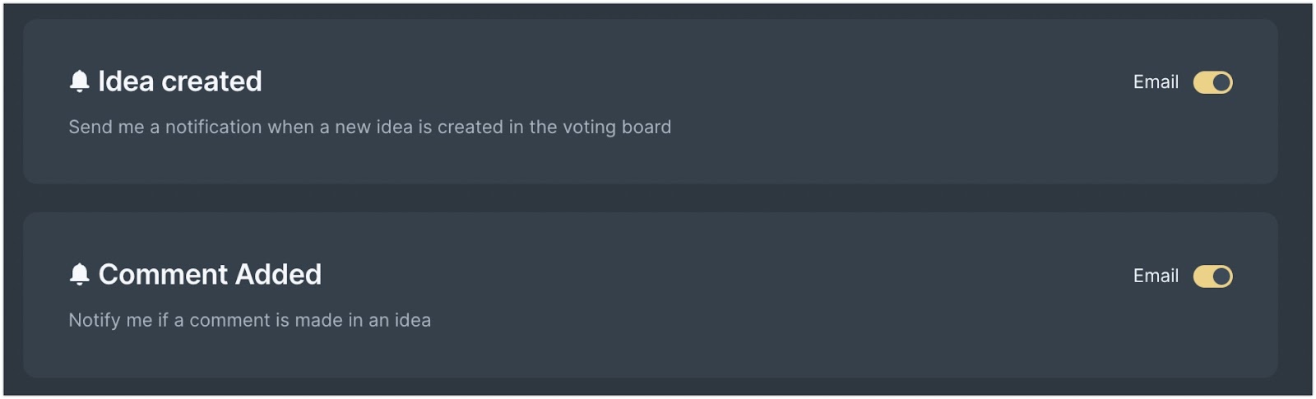This screenshot has height=399, width=1316.
Task: Click the dark knob on Idea created switch
Action: (x=1221, y=82)
